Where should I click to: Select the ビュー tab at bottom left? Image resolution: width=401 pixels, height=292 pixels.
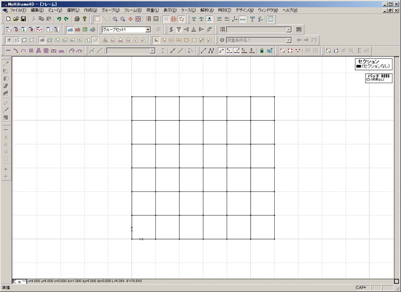(x=20, y=281)
